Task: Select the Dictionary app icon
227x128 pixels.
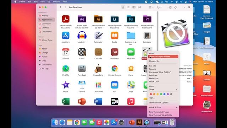Action: click(x=115, y=52)
